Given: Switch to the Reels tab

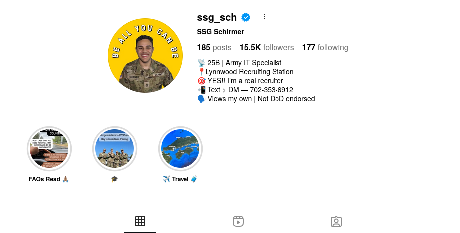Looking at the screenshot, I should coord(238,221).
